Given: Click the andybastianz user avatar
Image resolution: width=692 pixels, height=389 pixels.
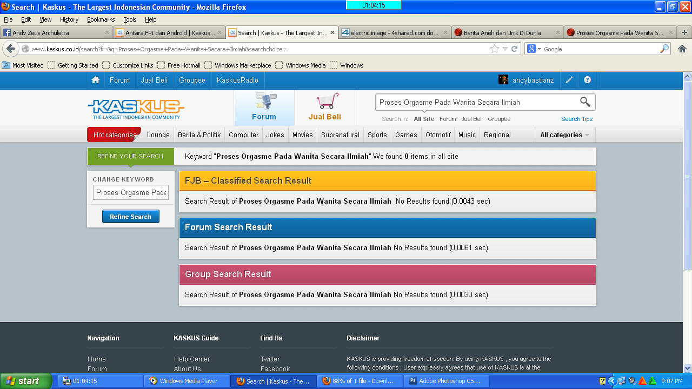Looking at the screenshot, I should point(503,80).
